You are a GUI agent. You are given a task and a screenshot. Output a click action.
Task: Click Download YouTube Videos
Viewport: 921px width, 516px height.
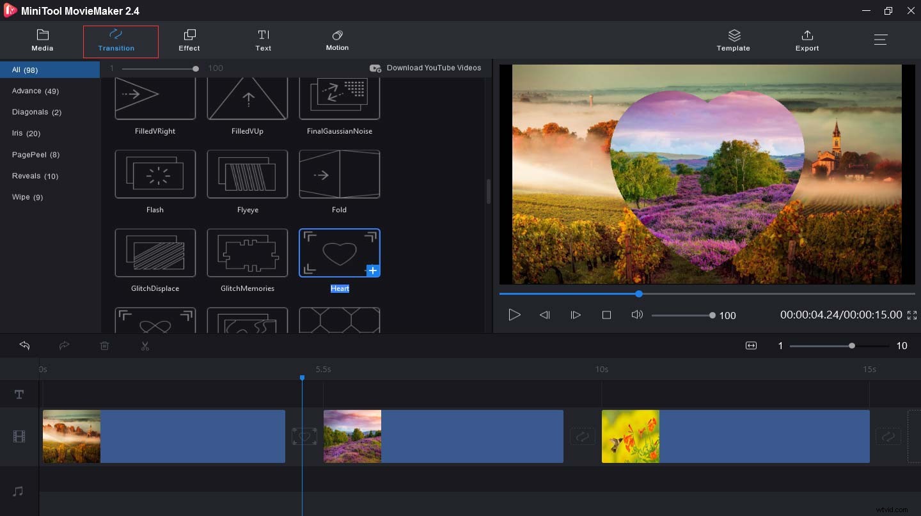[x=425, y=68]
